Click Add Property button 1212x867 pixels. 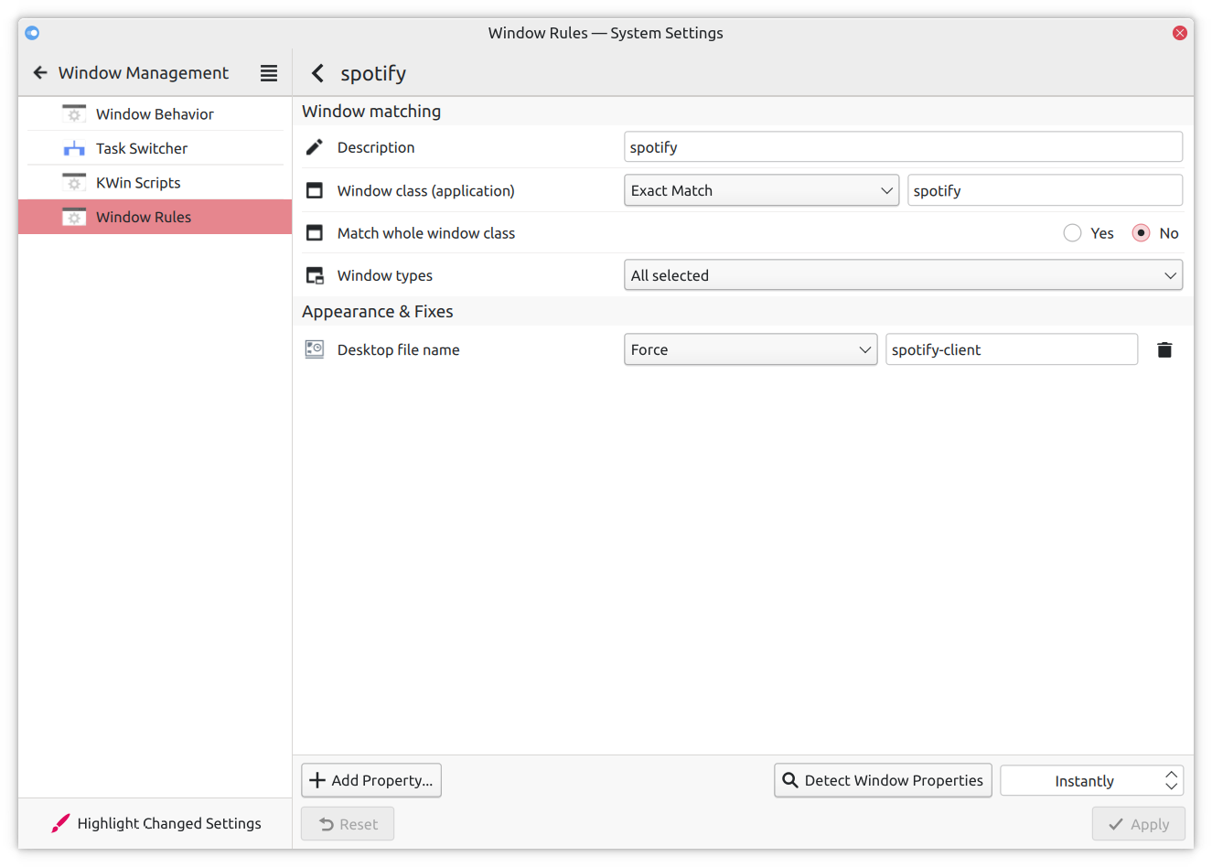point(371,780)
